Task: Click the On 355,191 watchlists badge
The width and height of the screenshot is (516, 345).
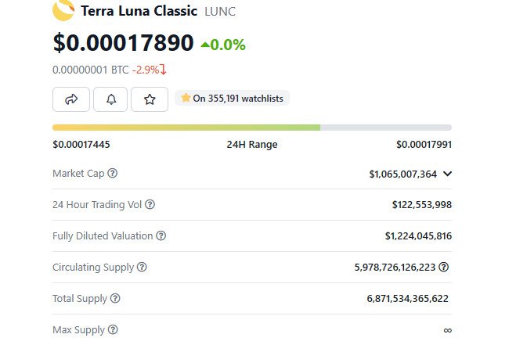Action: tap(232, 99)
